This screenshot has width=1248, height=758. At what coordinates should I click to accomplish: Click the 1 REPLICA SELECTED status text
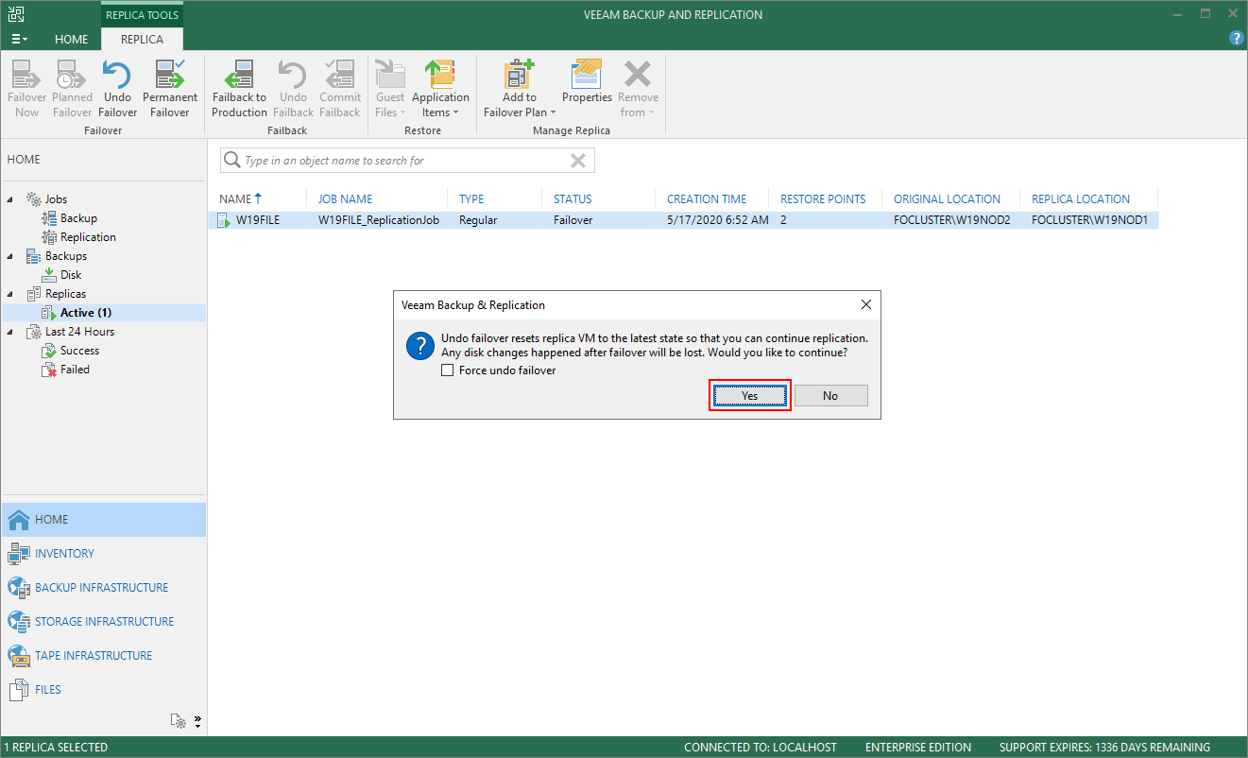58,748
